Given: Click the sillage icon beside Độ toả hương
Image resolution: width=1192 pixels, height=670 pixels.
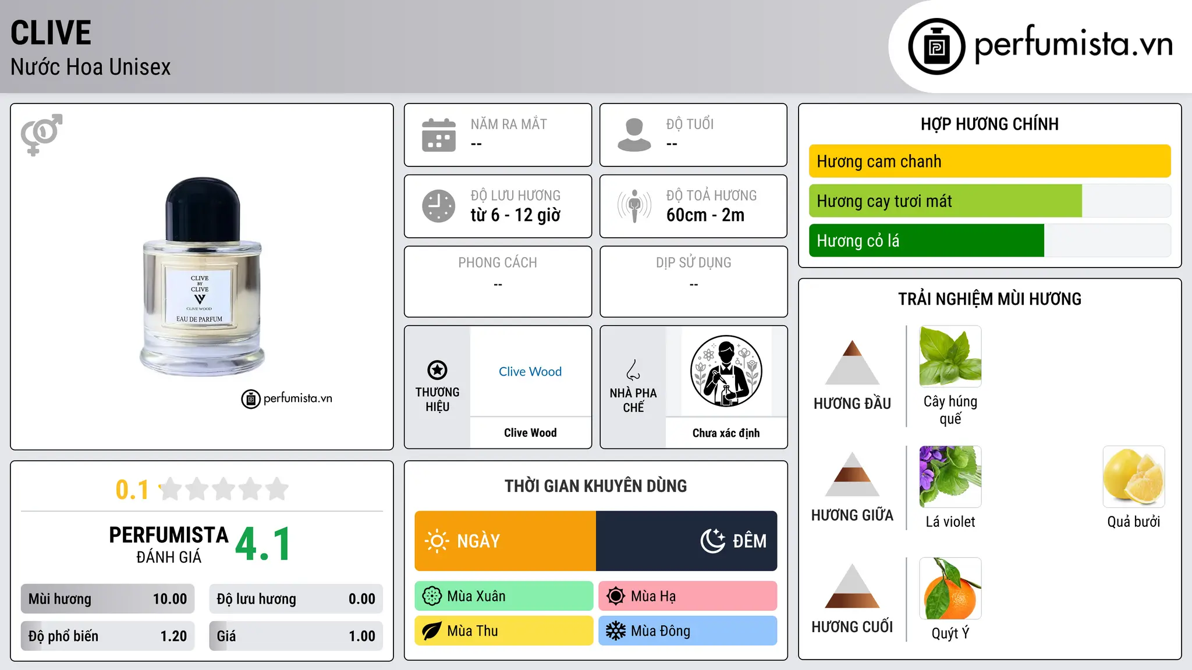Looking at the screenshot, I should [634, 206].
